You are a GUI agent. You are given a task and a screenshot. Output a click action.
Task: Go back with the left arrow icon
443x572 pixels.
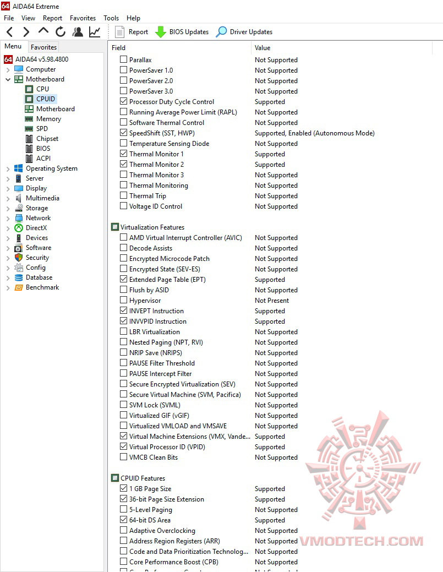10,32
